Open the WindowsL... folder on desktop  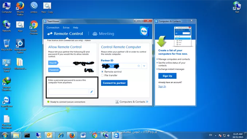(x=20, y=64)
